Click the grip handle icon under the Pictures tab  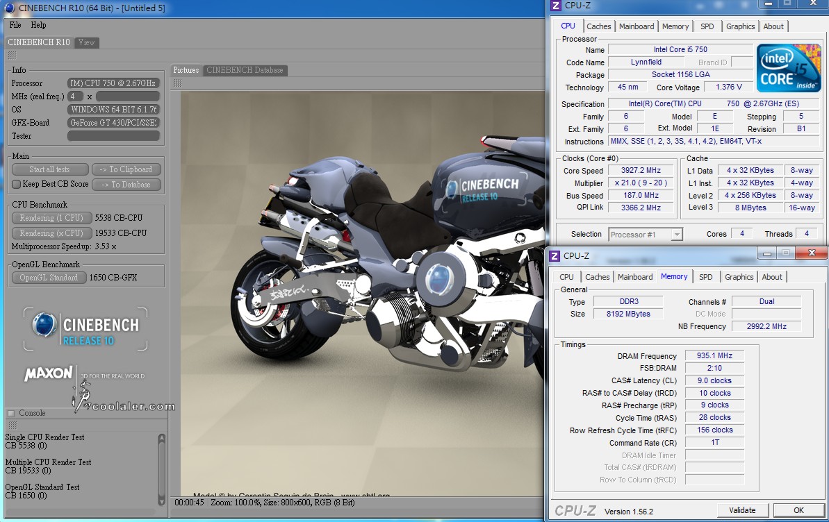coord(178,83)
